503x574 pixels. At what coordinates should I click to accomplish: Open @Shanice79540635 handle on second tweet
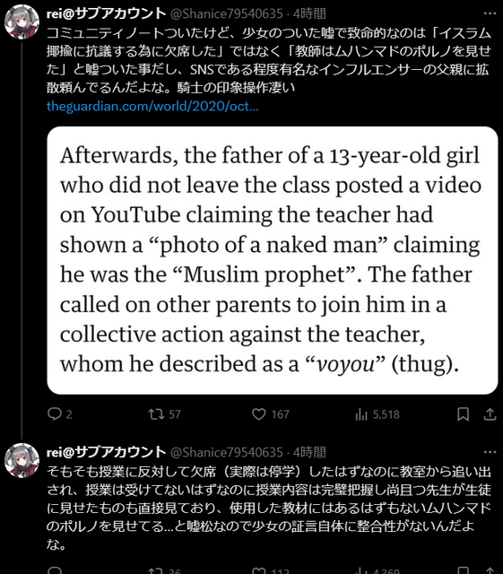(227, 452)
